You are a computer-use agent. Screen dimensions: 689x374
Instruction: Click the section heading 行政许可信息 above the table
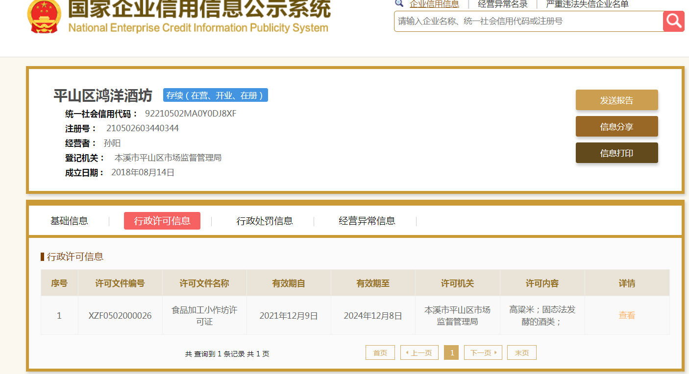tap(75, 257)
